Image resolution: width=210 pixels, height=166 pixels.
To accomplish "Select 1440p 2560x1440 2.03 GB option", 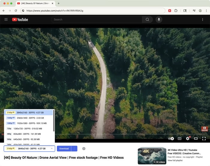I will [x=28, y=118].
